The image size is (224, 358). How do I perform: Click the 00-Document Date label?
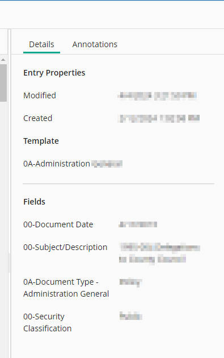(x=58, y=224)
